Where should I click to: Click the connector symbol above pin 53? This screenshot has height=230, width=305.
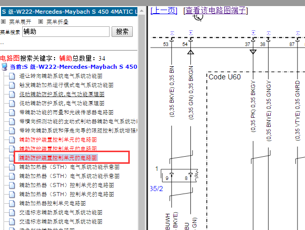click(x=172, y=39)
